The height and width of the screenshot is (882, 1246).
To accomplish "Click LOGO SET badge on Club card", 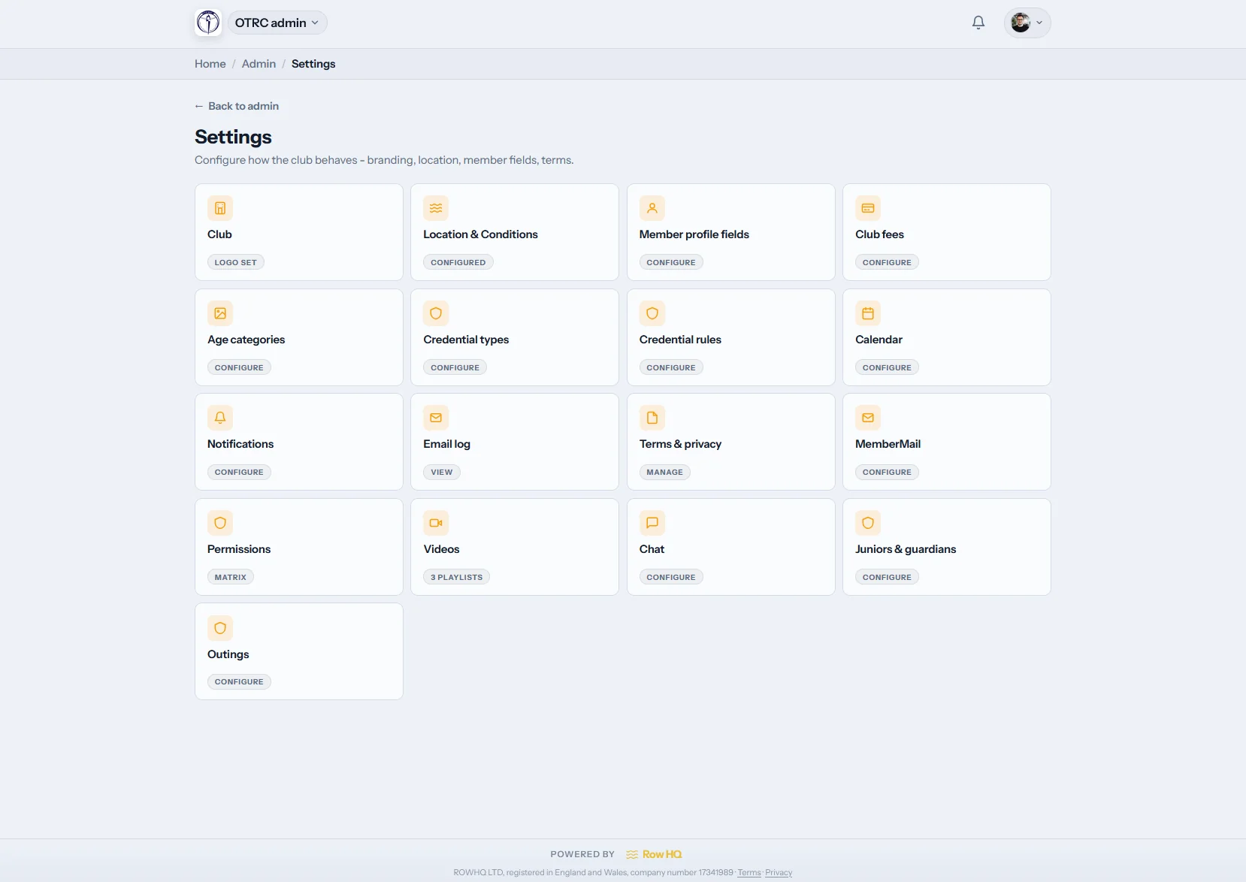I will click(236, 262).
